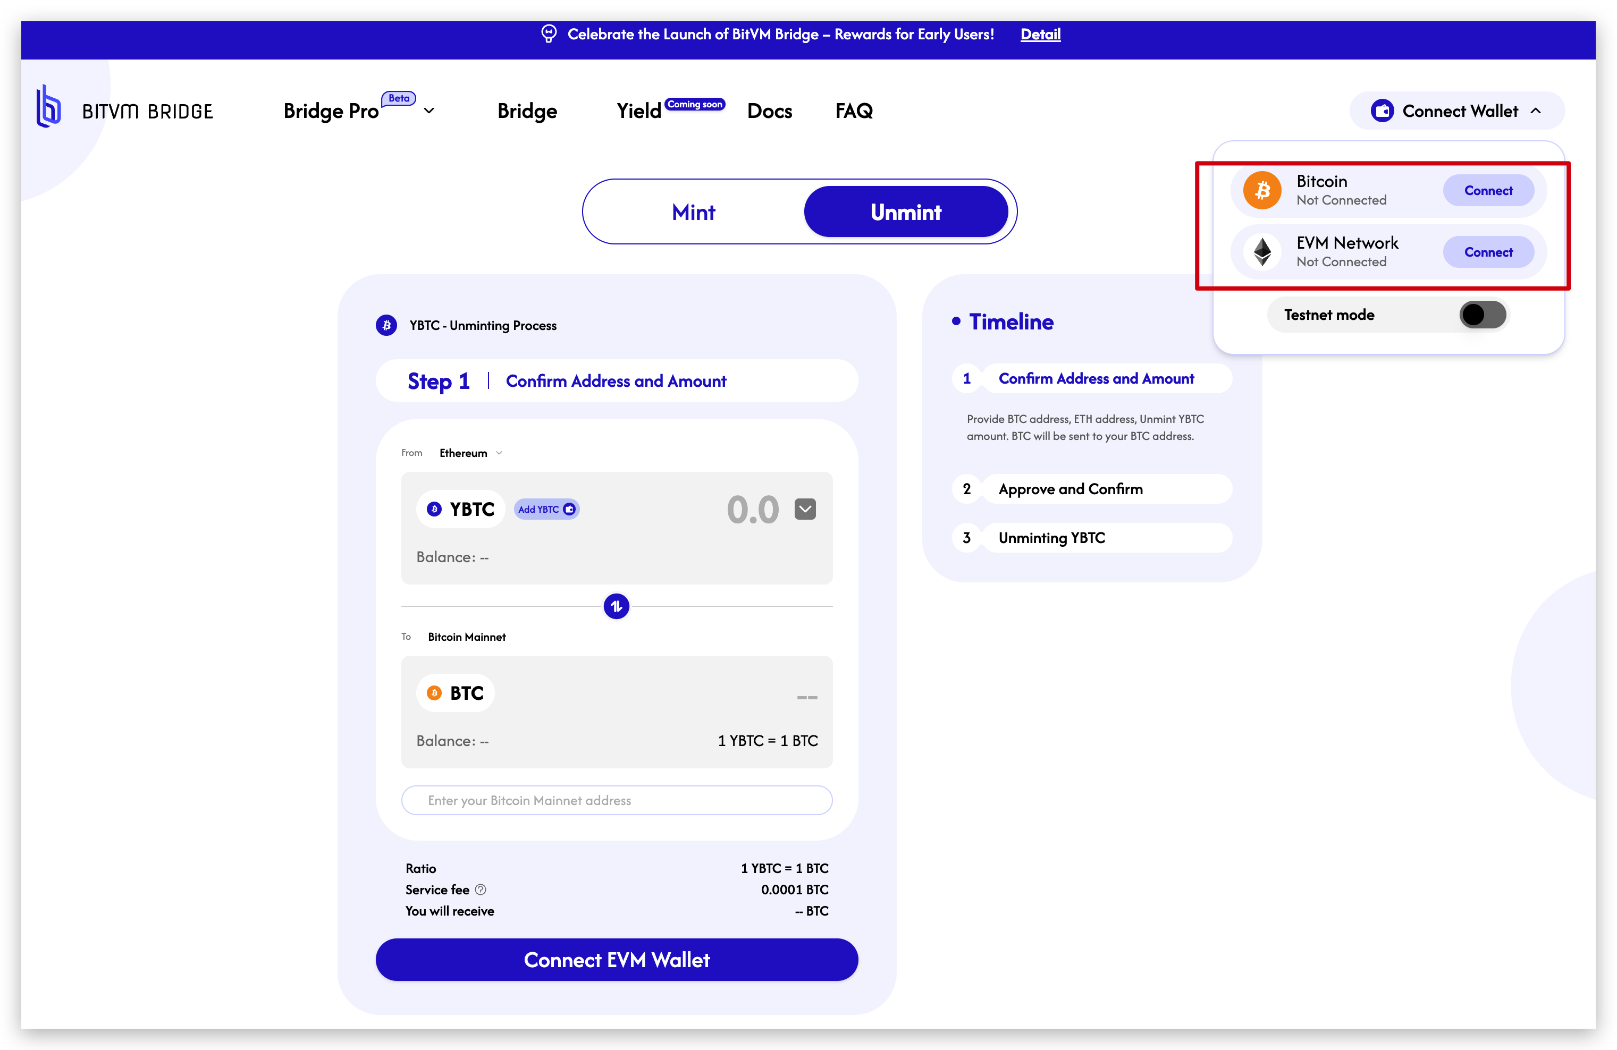The height and width of the screenshot is (1050, 1617).
Task: Follow the Detail link in banner
Action: 1040,34
